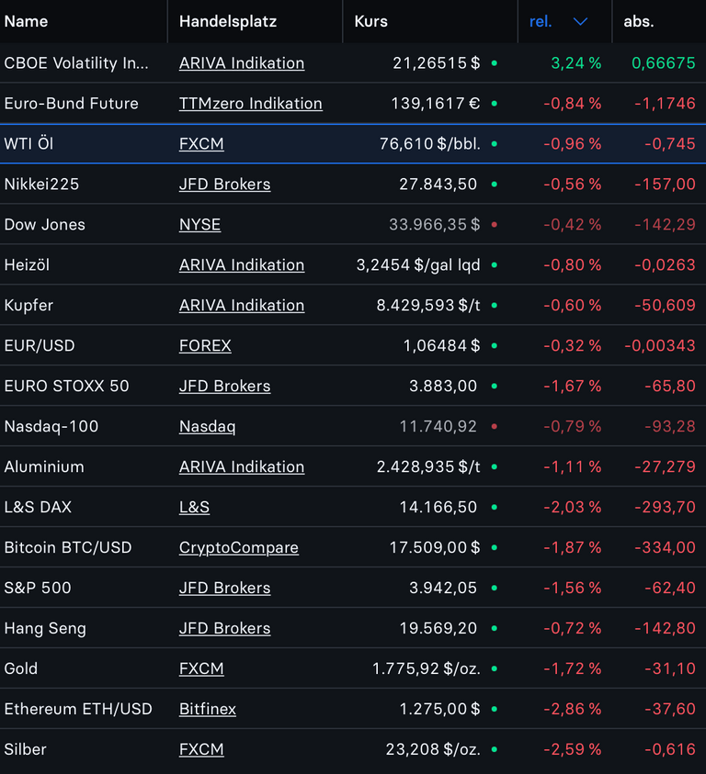Click the 17.509,00 $ price value
The width and height of the screenshot is (706, 774).
point(435,547)
